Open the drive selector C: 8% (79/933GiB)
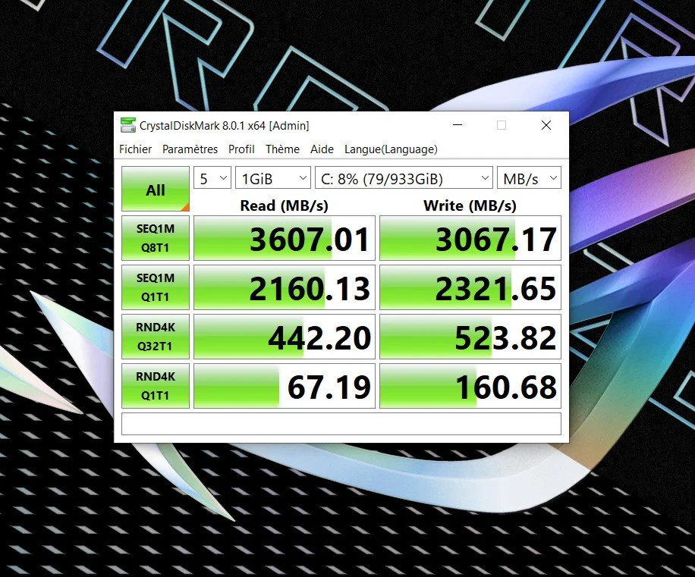 click(404, 178)
